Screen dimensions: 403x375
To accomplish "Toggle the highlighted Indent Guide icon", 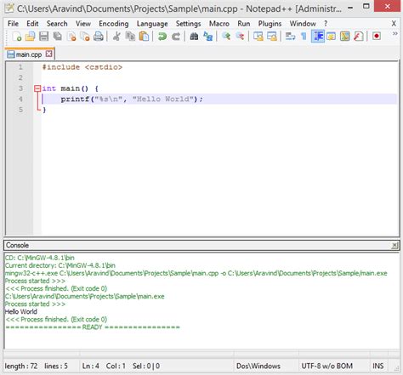I will click(318, 37).
